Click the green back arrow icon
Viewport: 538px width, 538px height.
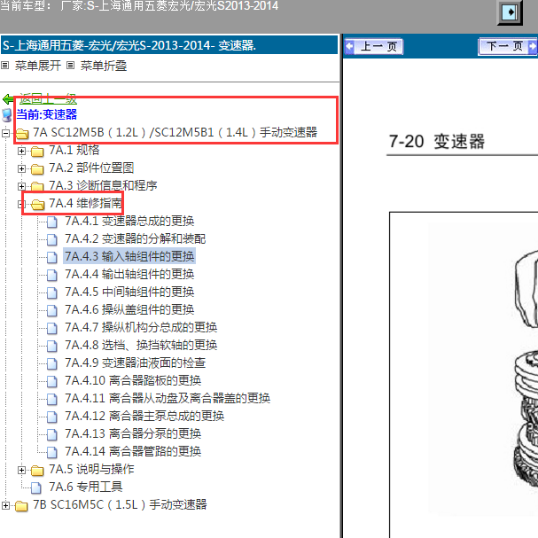8,99
